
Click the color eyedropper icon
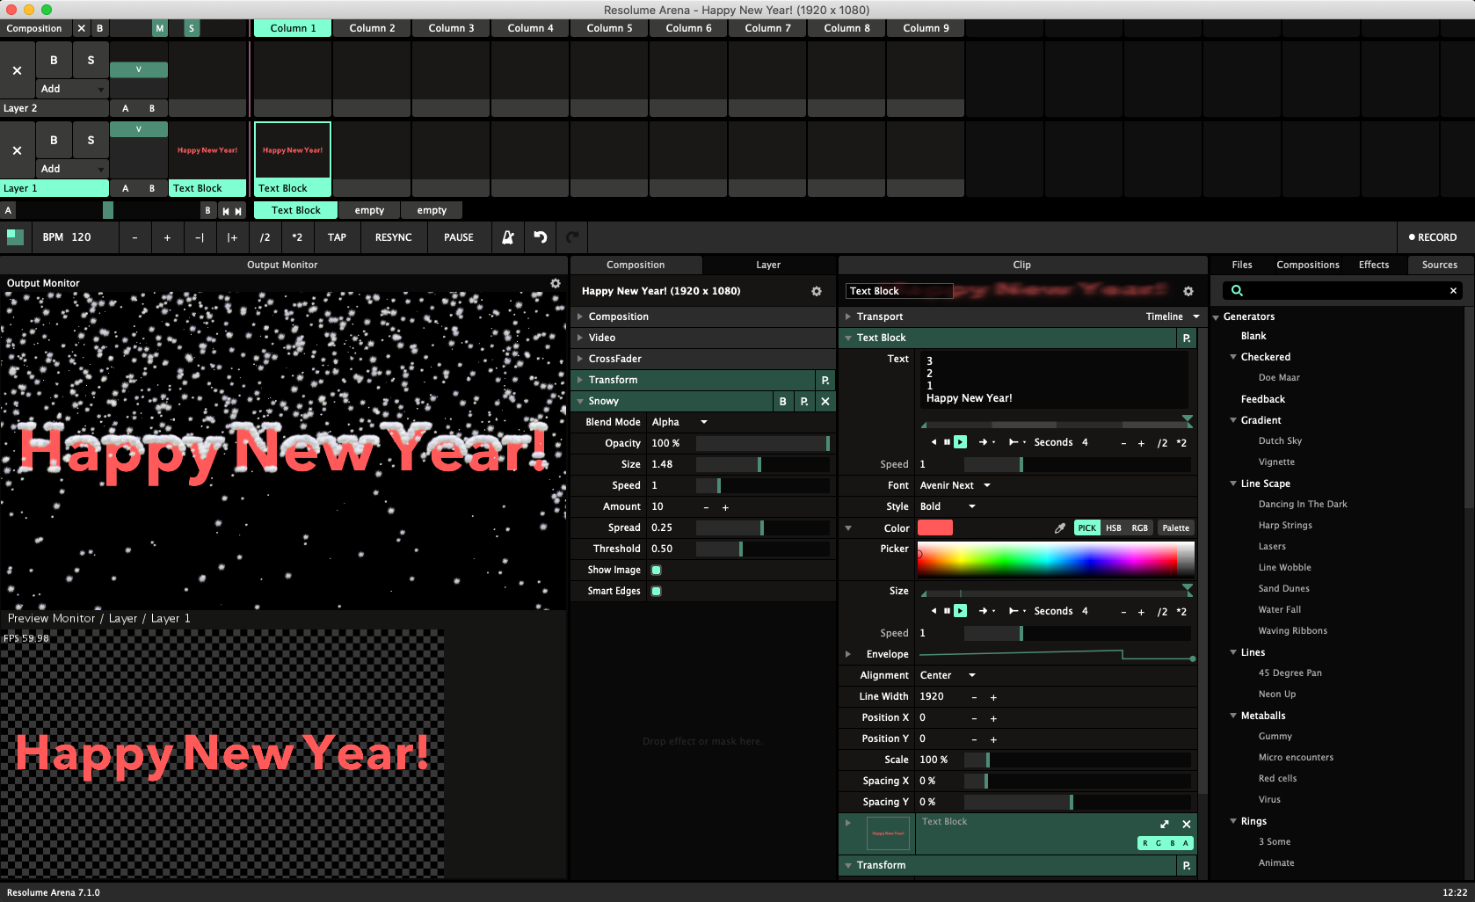pos(1059,528)
